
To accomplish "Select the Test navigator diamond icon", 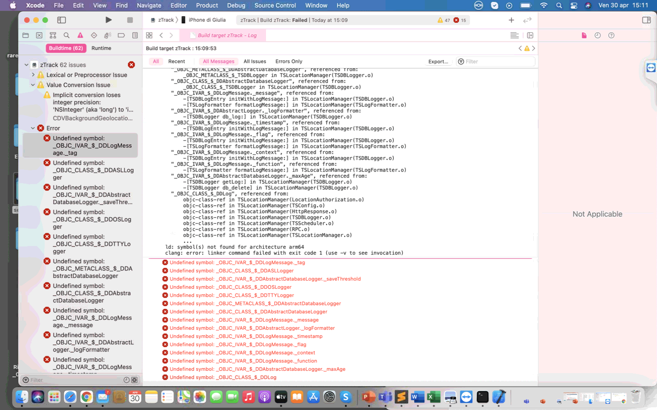I will point(94,35).
